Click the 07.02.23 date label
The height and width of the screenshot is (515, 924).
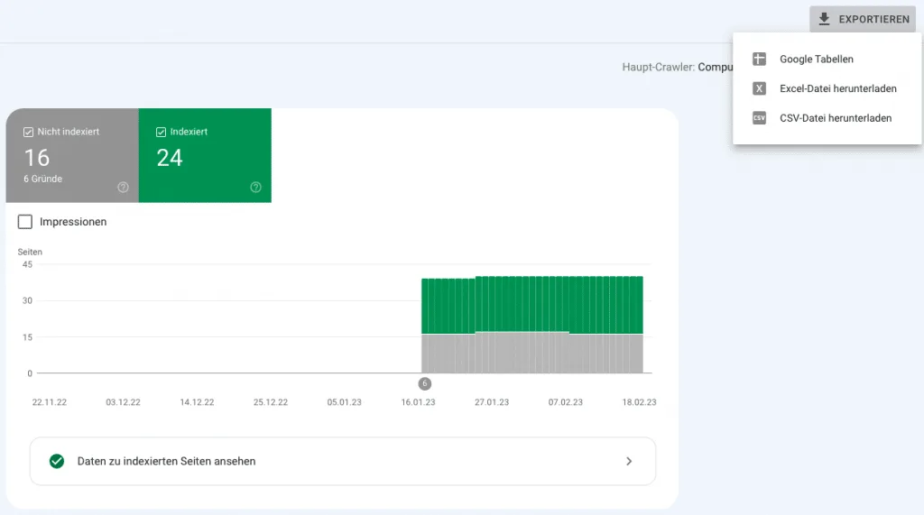click(x=566, y=402)
